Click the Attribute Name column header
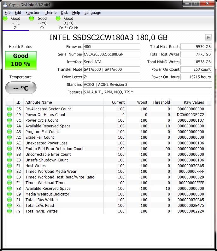The height and width of the screenshot is (251, 217). 63,102
